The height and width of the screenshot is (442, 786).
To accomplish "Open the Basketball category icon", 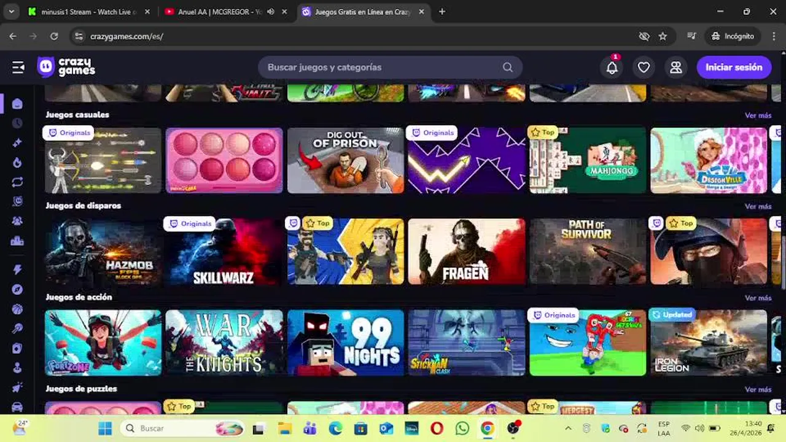I will [x=17, y=309].
